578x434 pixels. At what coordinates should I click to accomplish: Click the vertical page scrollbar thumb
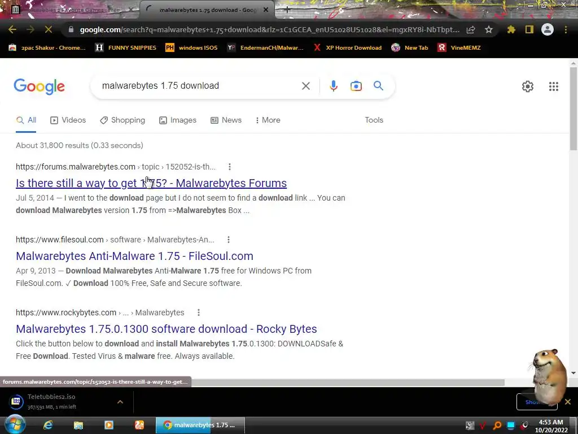[573, 109]
